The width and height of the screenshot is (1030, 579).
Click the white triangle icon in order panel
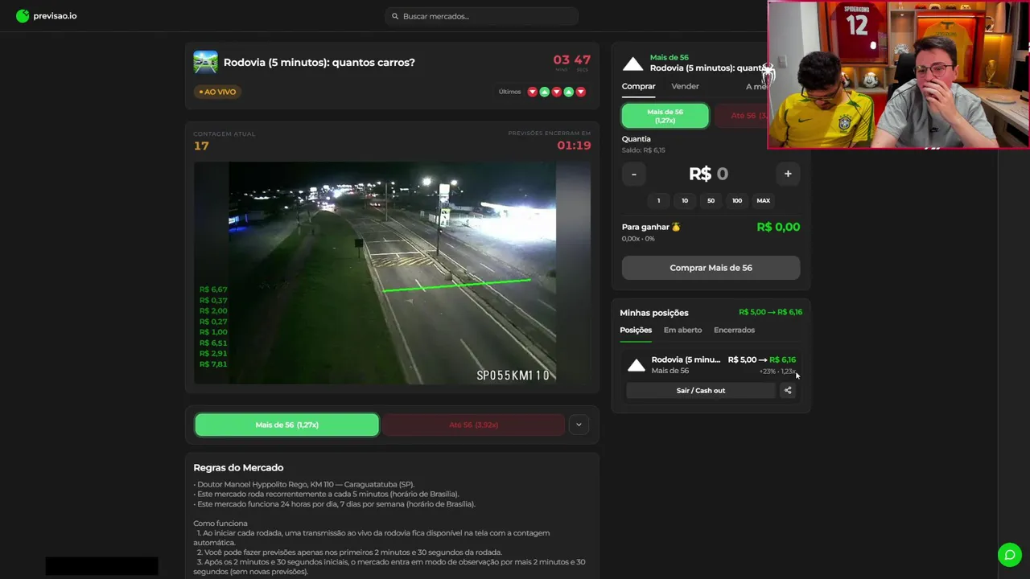(633, 64)
